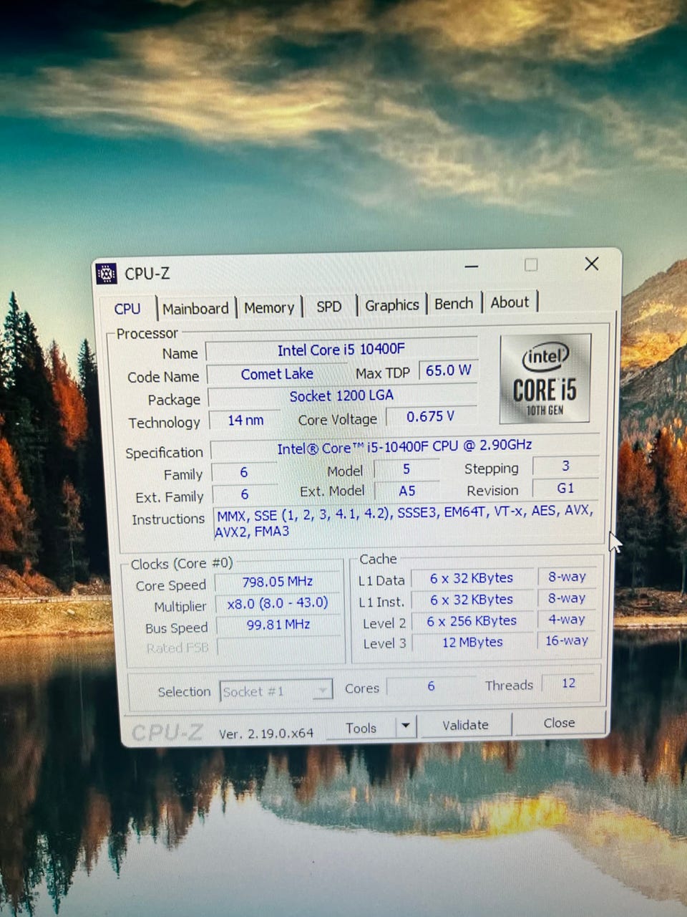Click the Core Voltage value 0.675 V

pyautogui.click(x=431, y=416)
